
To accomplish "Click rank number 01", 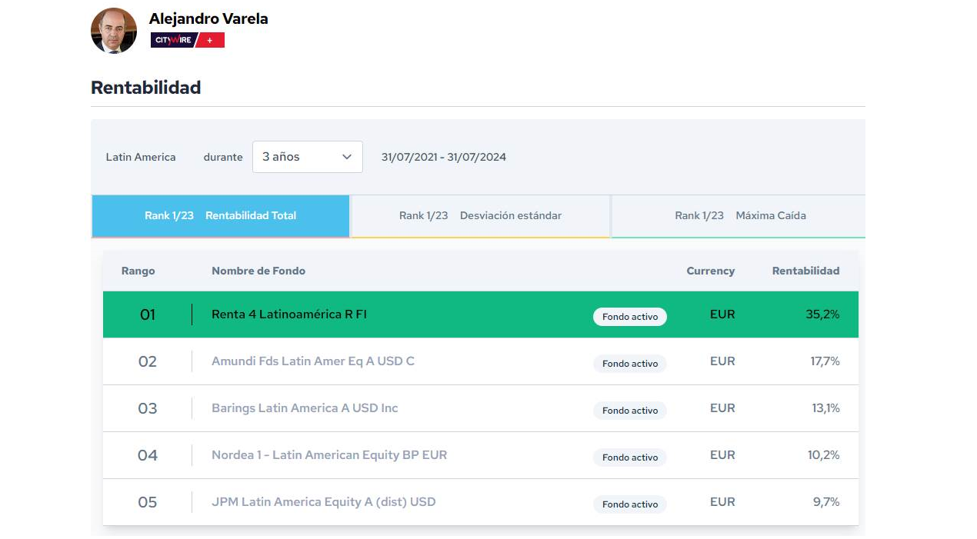I will point(148,314).
